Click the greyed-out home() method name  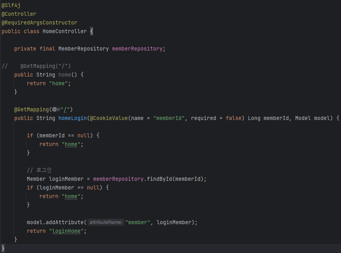tap(65, 75)
